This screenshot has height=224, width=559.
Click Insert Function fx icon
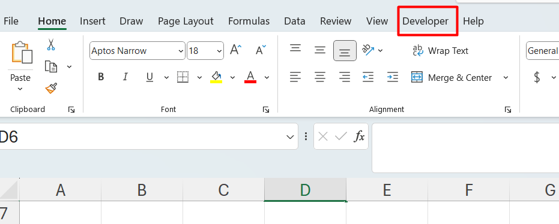point(359,136)
